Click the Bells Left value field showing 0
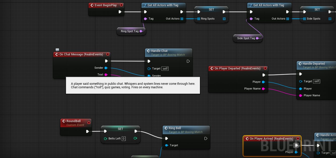The image size is (336, 158). pos(123,139)
